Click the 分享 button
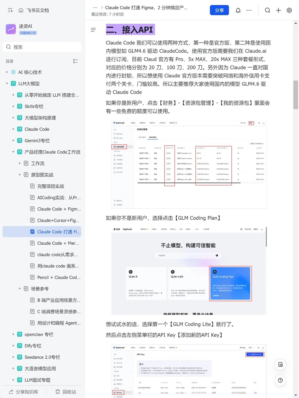 pos(219,10)
